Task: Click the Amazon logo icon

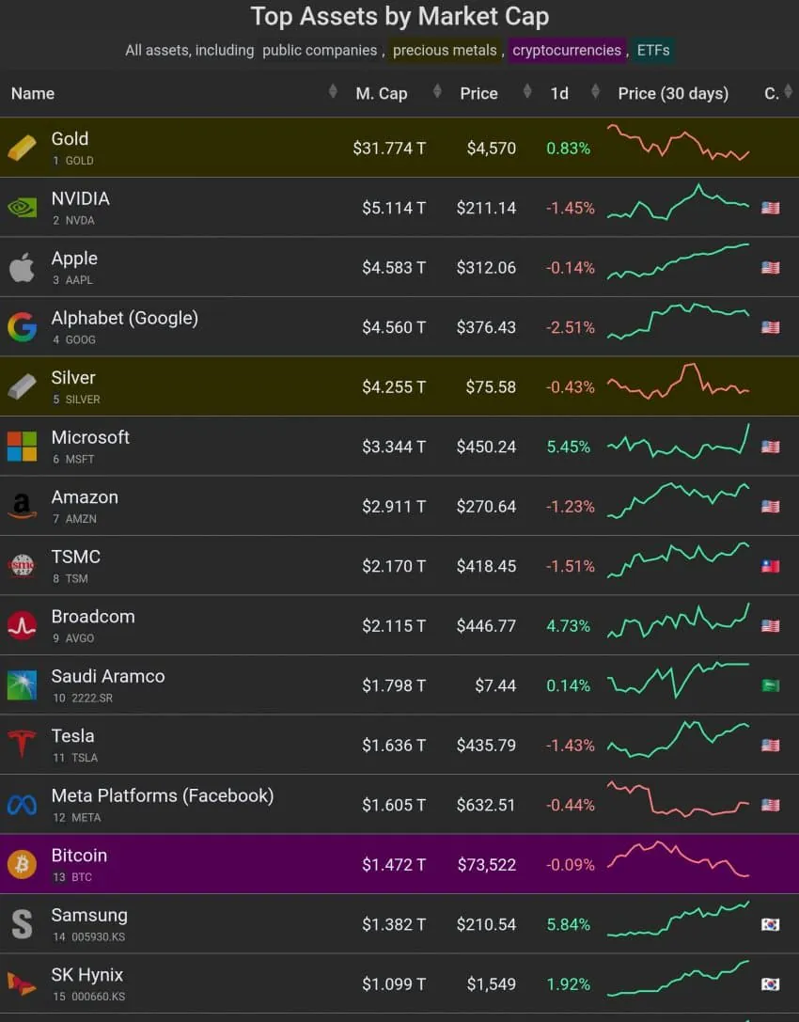Action: (x=23, y=507)
